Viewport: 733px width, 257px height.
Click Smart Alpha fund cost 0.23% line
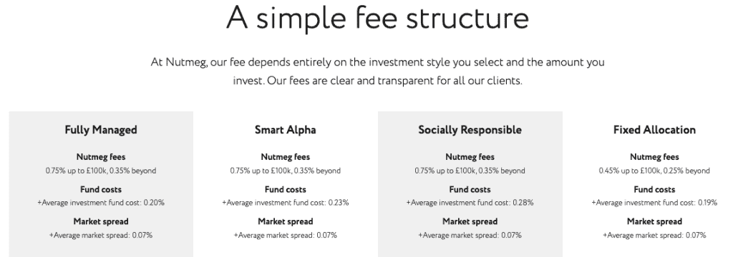click(285, 203)
